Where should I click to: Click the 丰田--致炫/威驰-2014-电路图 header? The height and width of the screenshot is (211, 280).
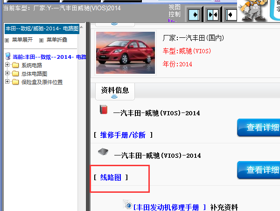[42, 28]
